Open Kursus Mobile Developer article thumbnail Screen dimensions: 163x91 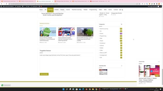(x=85, y=32)
